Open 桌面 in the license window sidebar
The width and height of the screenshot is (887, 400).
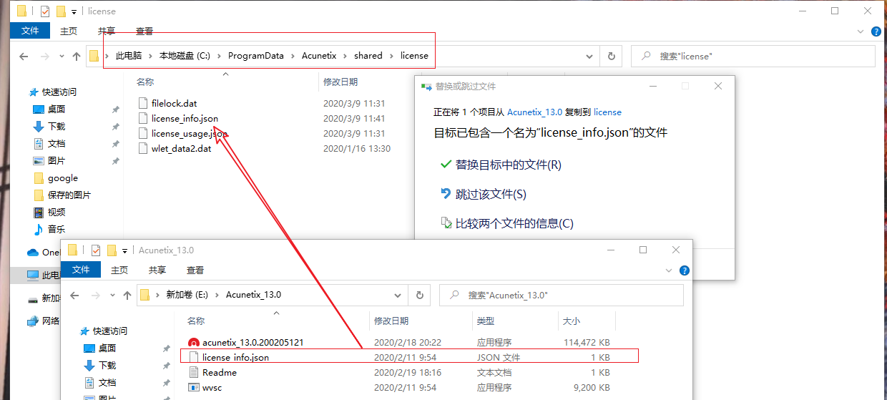tap(57, 109)
